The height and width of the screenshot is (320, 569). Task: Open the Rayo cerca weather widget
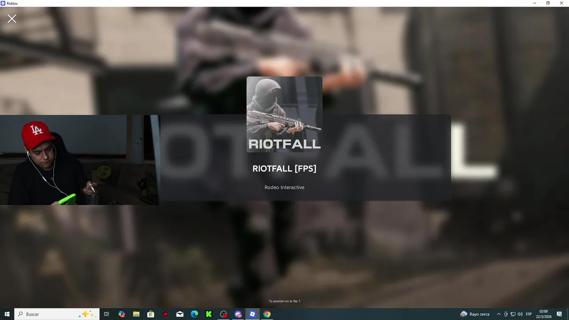pos(475,314)
